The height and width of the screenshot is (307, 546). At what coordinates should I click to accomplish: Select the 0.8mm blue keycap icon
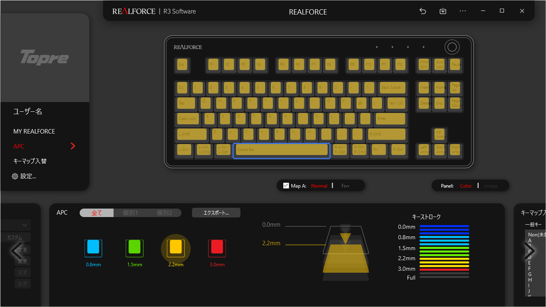(x=93, y=248)
